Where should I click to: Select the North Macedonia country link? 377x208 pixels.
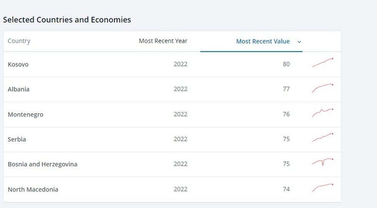click(33, 189)
